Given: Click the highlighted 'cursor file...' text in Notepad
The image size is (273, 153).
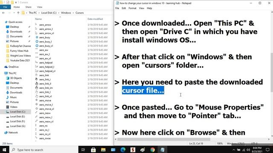Looking at the screenshot, I should (x=143, y=91).
